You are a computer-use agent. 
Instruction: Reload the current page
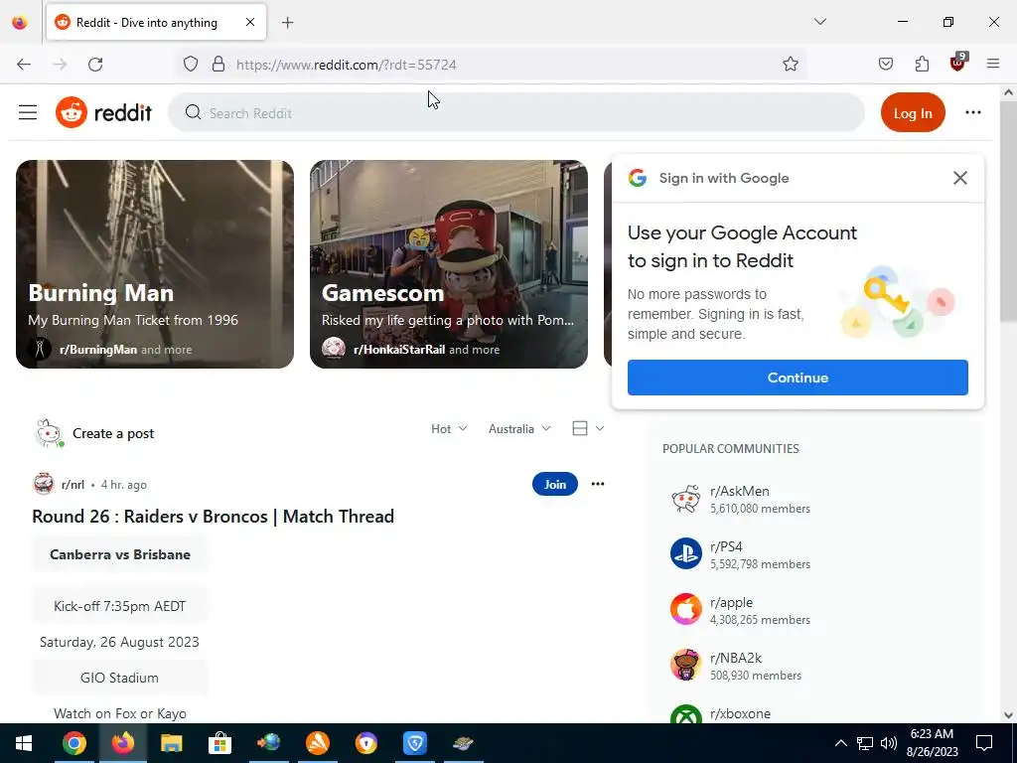point(95,65)
